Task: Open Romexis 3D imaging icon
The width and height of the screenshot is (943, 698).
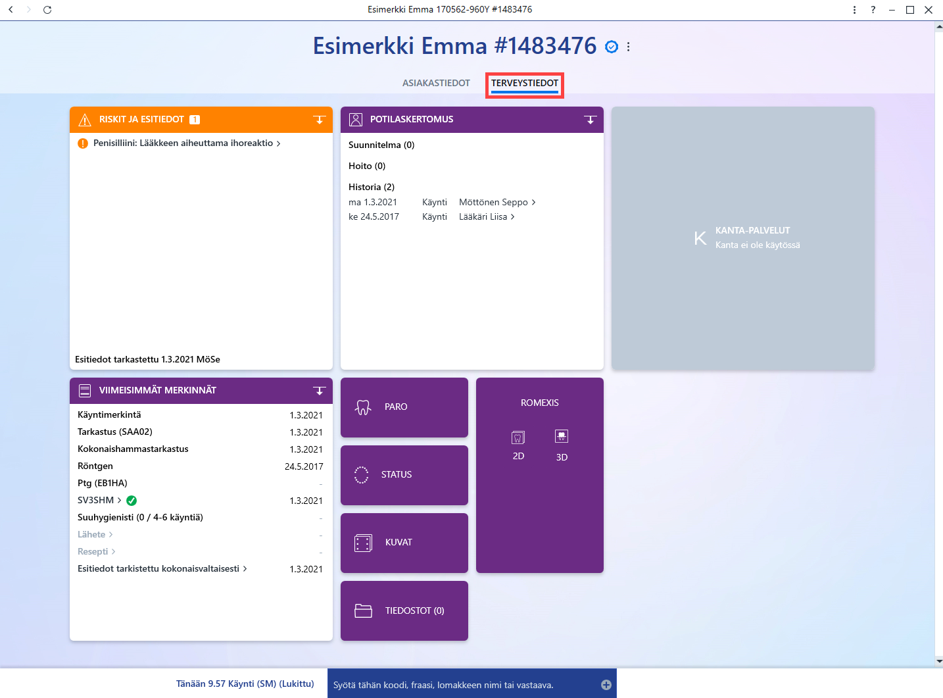Action: pyautogui.click(x=562, y=436)
